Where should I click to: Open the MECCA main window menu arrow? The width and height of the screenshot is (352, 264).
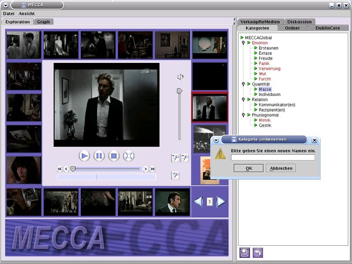[6, 5]
